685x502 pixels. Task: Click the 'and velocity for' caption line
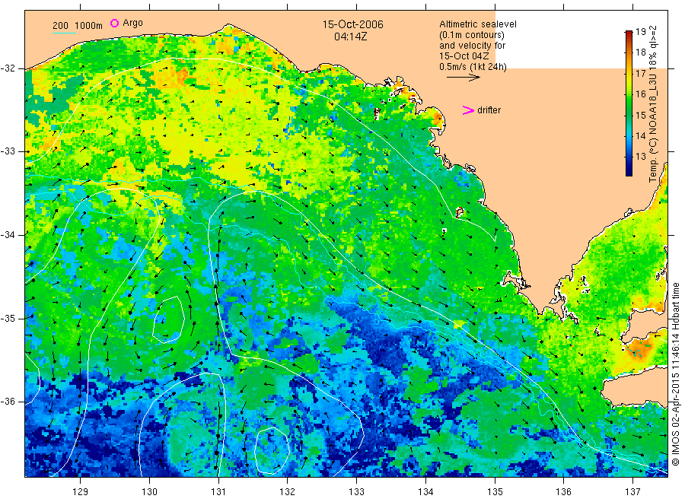point(472,46)
